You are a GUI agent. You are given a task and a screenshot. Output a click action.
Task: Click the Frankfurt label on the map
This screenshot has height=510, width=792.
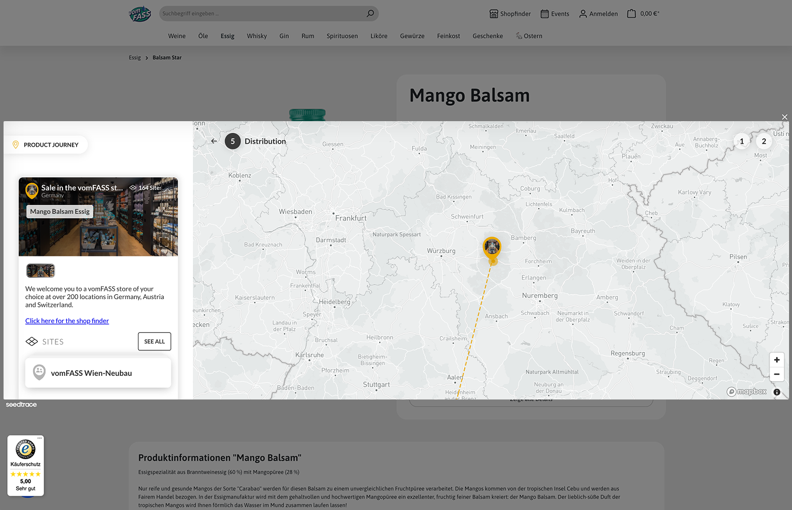point(351,218)
